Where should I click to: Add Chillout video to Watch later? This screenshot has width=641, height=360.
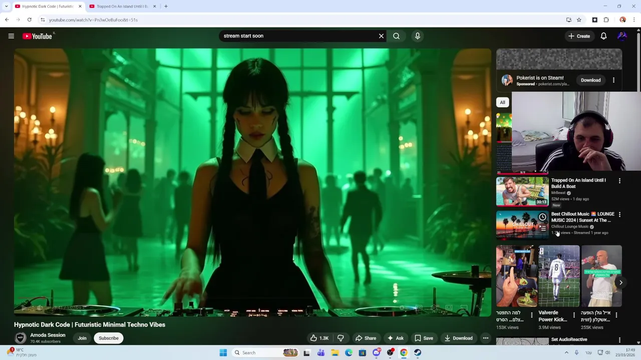(542, 217)
